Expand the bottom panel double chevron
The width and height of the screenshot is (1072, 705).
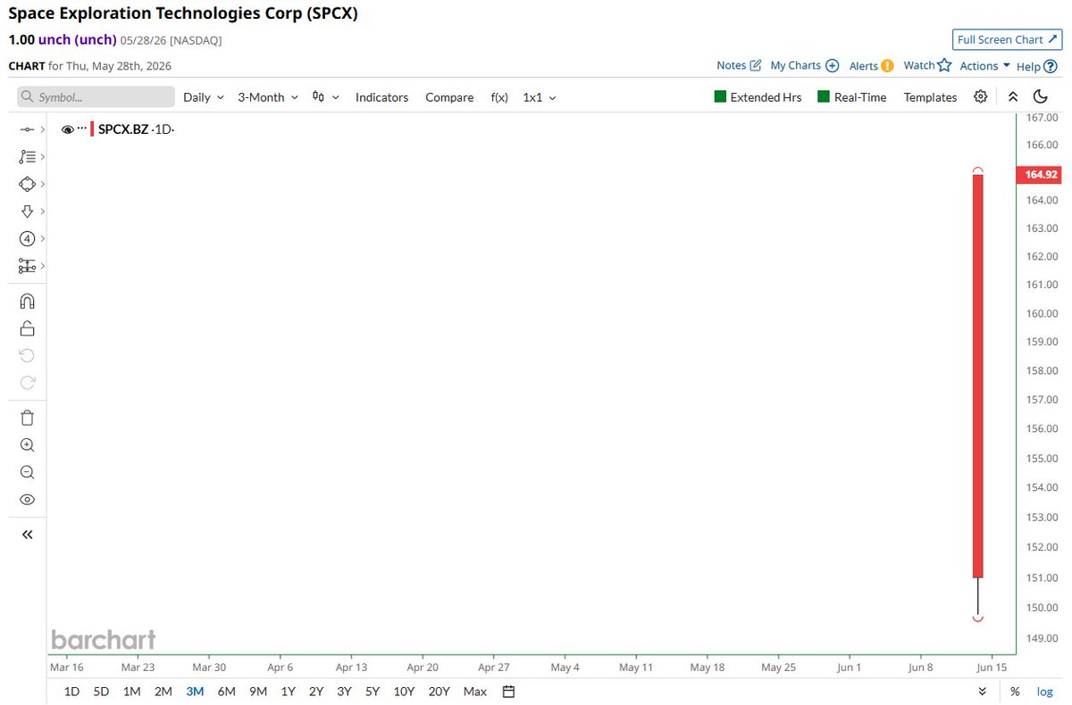pos(983,692)
